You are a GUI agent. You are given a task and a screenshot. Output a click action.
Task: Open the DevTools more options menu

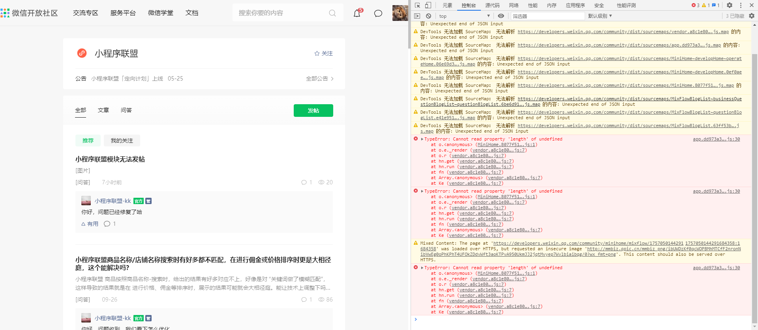pos(741,5)
